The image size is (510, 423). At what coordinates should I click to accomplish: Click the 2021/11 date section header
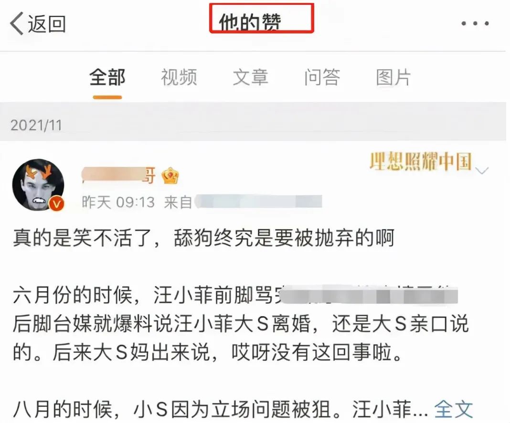[x=36, y=125]
